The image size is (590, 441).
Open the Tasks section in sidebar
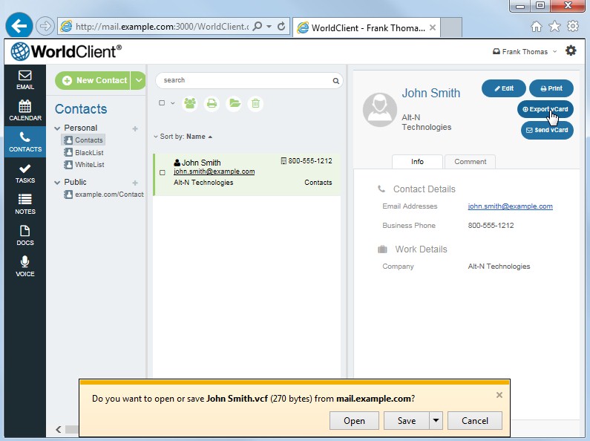24,173
